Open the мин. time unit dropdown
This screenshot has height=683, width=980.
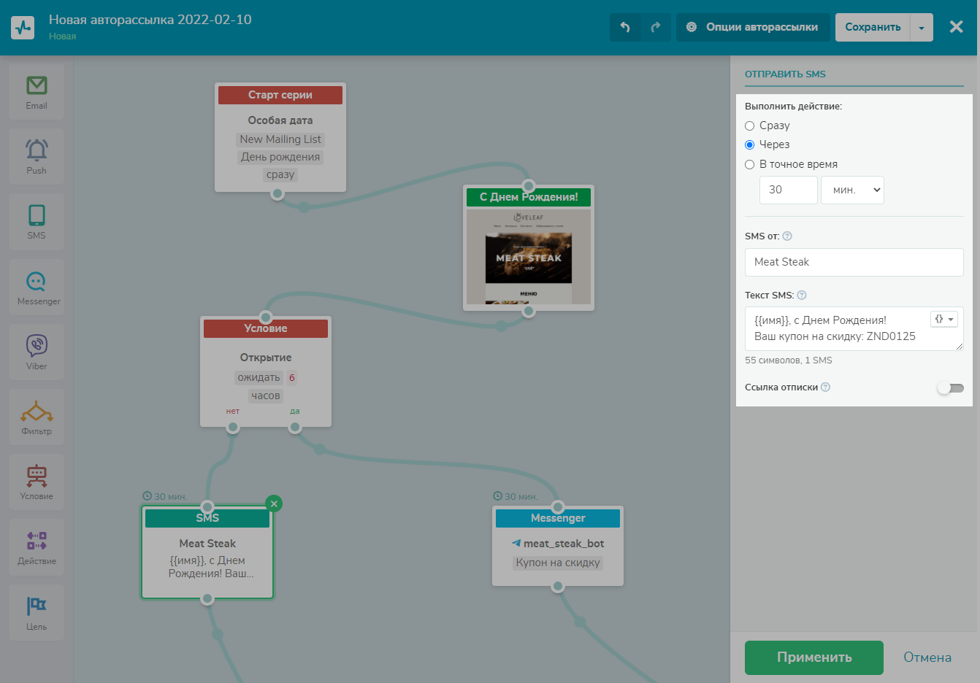pos(852,190)
